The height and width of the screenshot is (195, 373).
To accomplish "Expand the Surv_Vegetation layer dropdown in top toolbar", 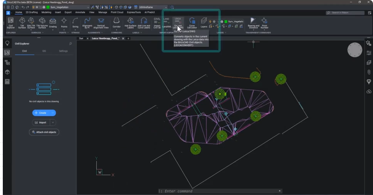I will coord(87,7).
